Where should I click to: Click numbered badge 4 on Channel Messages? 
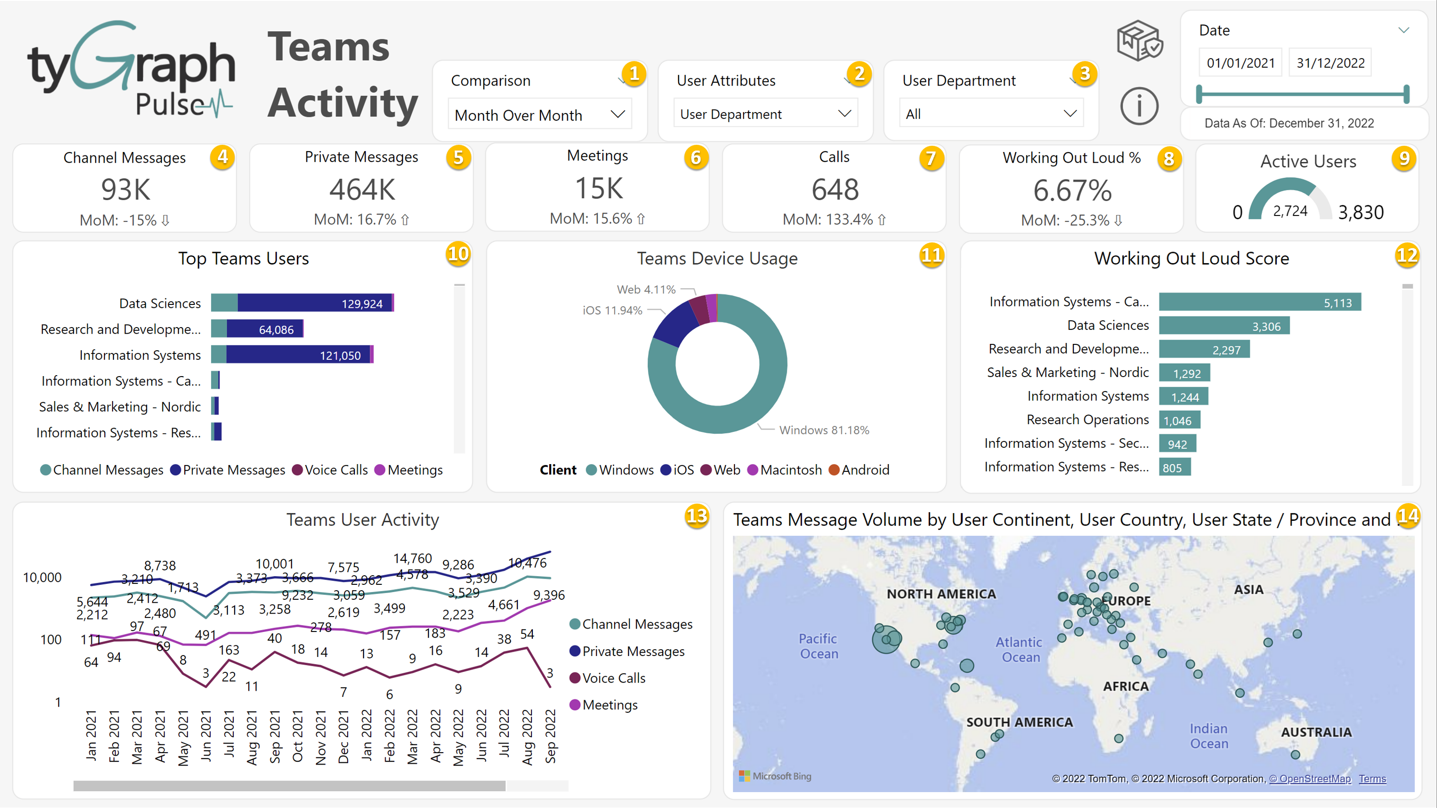222,157
